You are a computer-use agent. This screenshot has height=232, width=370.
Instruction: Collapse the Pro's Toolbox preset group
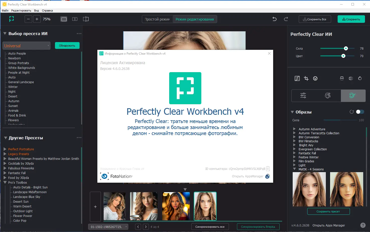tap(5, 182)
